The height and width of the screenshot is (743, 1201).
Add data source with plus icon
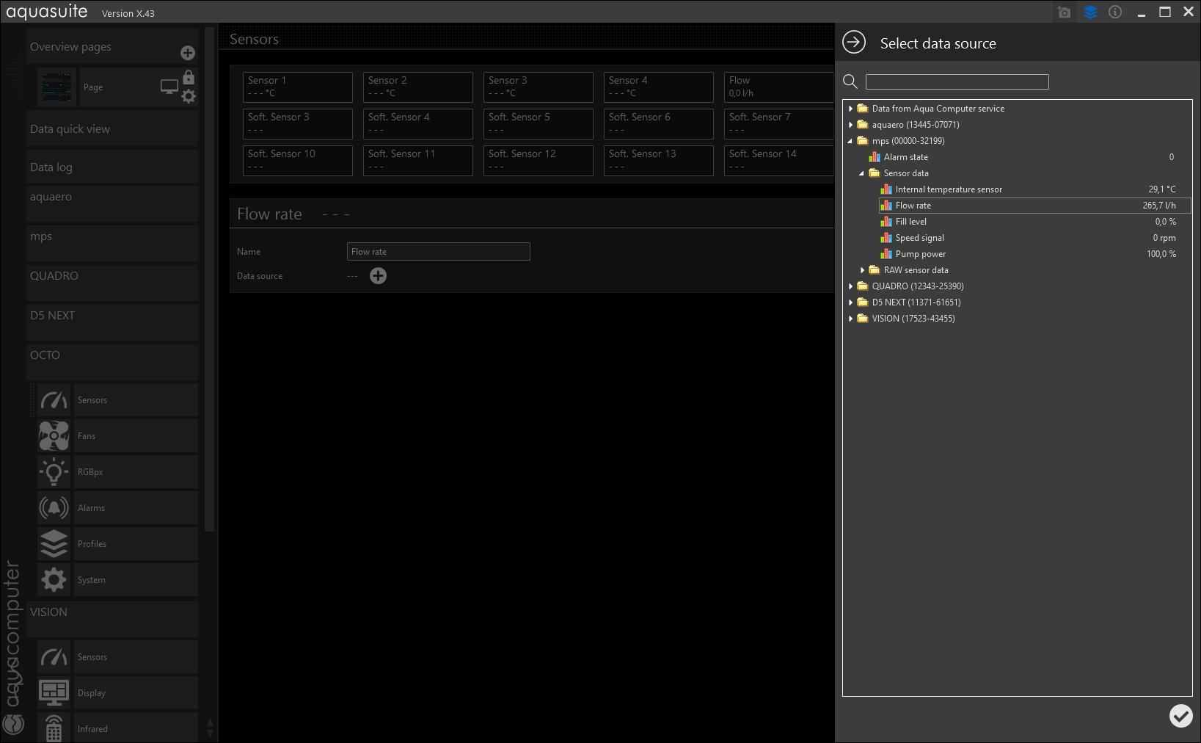[x=378, y=276]
